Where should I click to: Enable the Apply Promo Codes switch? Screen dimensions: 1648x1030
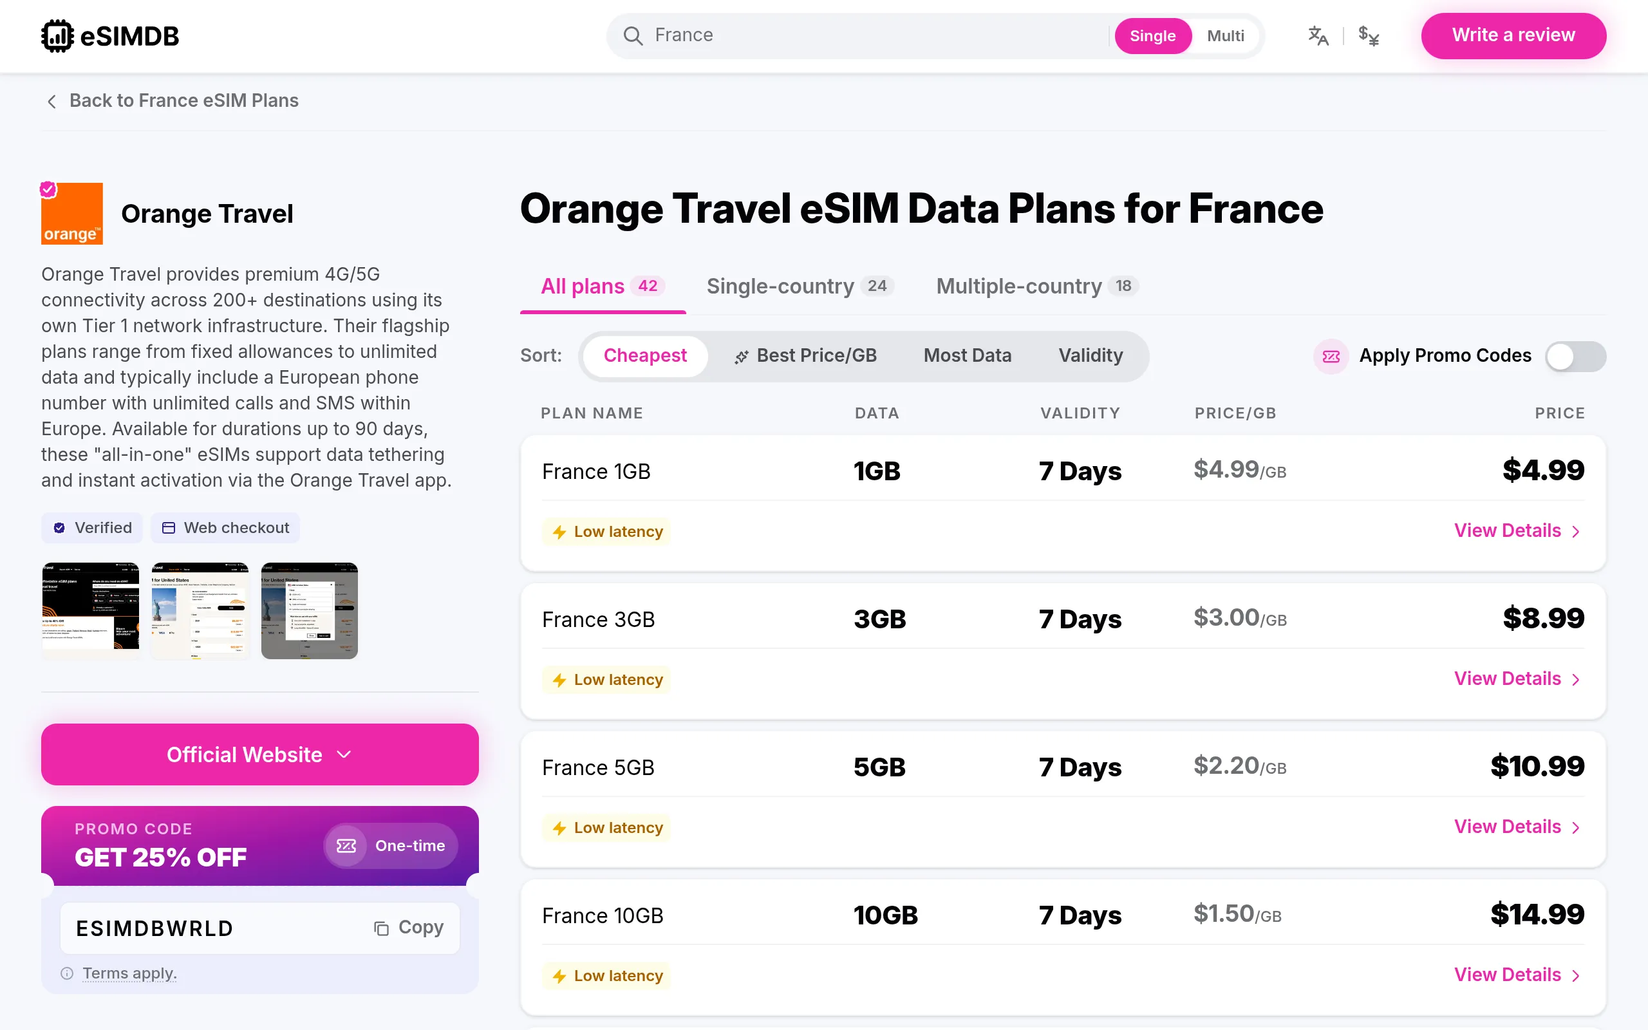tap(1575, 356)
